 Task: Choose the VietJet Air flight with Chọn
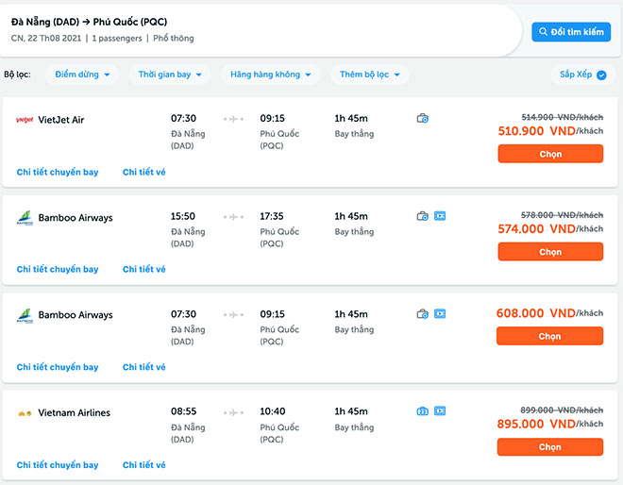coord(550,154)
